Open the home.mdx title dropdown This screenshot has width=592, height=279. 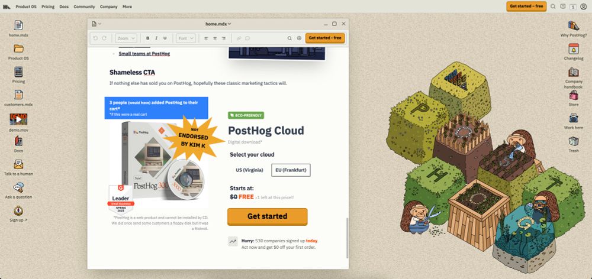[x=218, y=24]
